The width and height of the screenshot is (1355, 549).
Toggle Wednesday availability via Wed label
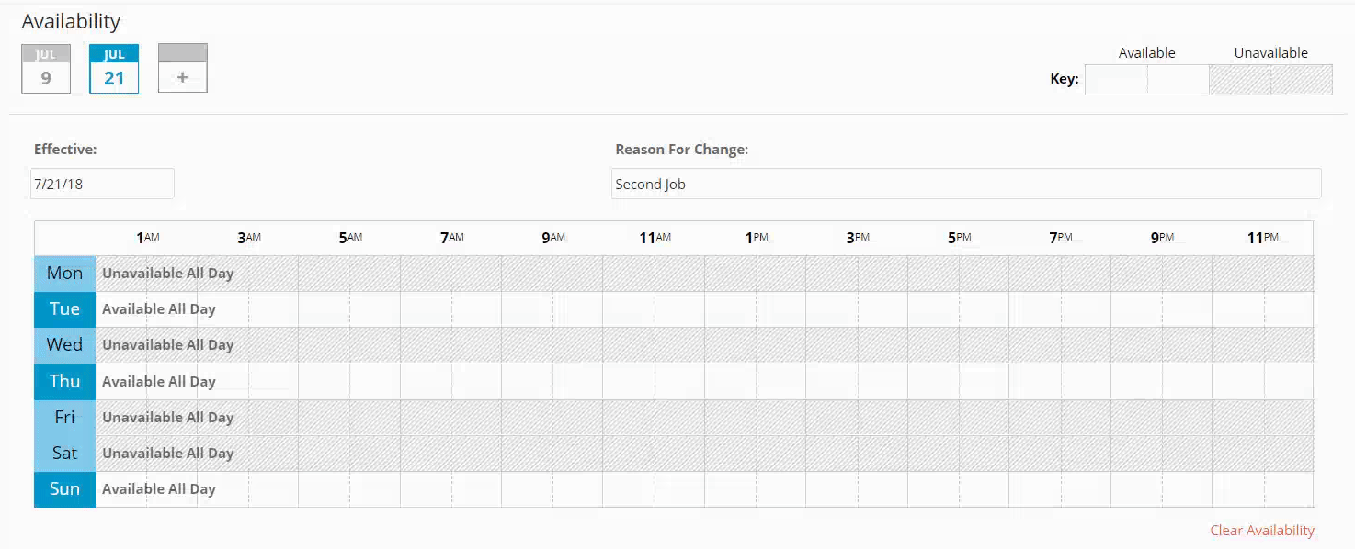point(64,345)
